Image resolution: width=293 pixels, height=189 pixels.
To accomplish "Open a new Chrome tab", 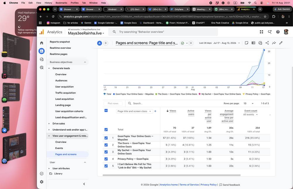I will point(260,9).
